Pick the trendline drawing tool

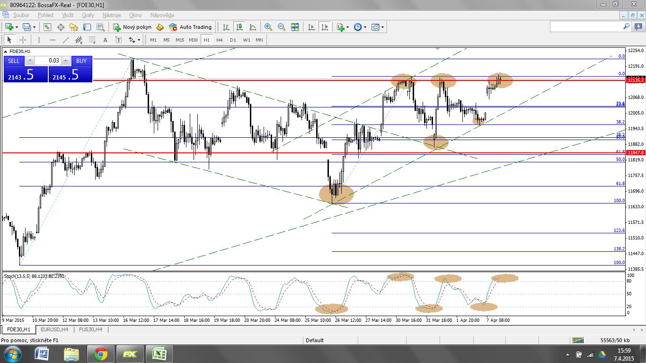[x=66, y=40]
